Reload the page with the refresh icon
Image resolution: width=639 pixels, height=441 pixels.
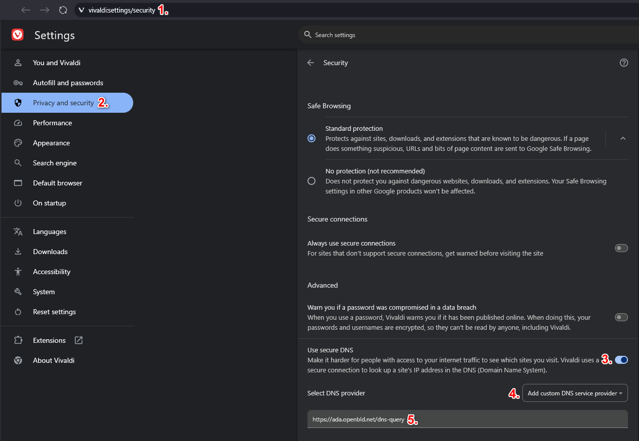pyautogui.click(x=63, y=10)
